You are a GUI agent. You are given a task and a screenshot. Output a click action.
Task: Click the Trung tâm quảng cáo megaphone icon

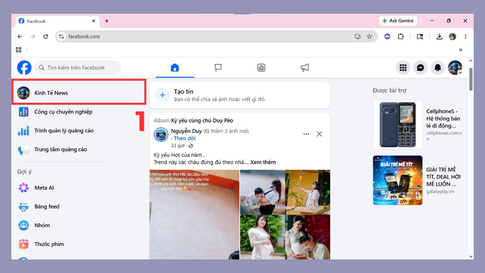pos(23,150)
